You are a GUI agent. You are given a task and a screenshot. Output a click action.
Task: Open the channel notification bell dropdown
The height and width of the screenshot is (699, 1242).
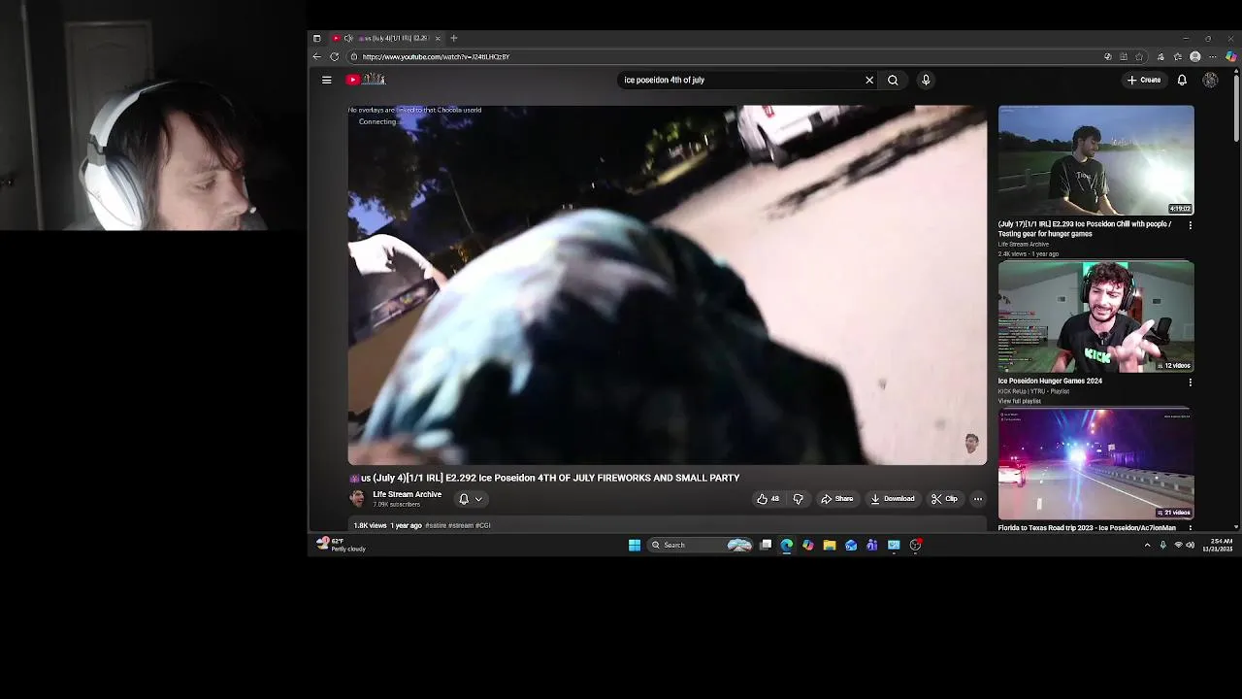coord(470,499)
